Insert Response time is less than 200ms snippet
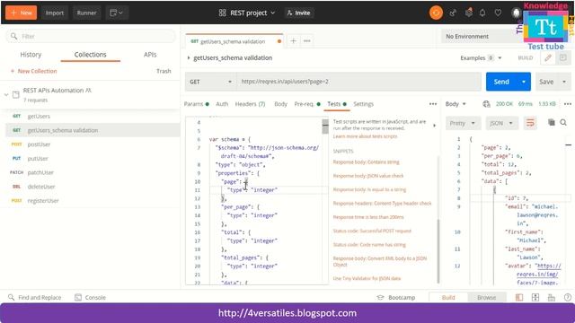This screenshot has height=323, width=575. (x=368, y=217)
